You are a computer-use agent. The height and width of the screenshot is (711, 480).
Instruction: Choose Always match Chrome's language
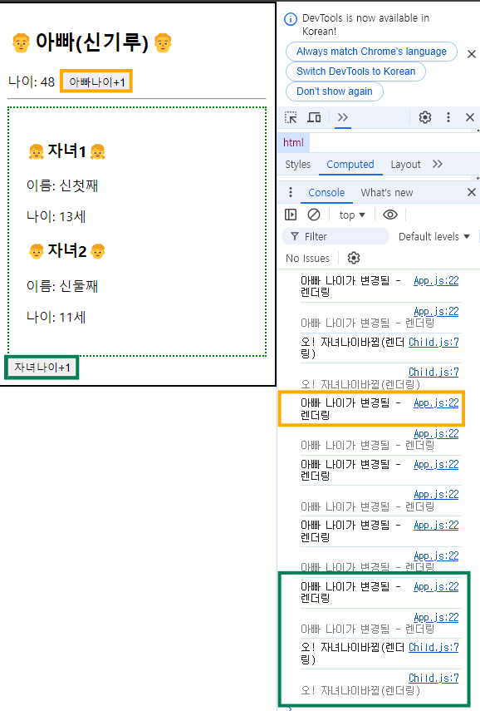[371, 52]
